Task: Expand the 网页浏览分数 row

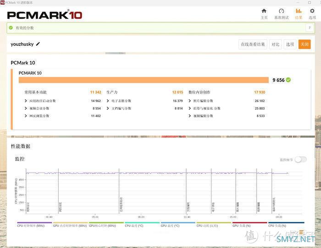Action: [x=26, y=116]
